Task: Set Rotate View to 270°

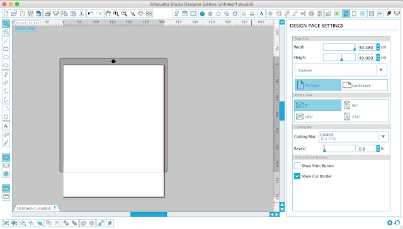Action: point(365,116)
